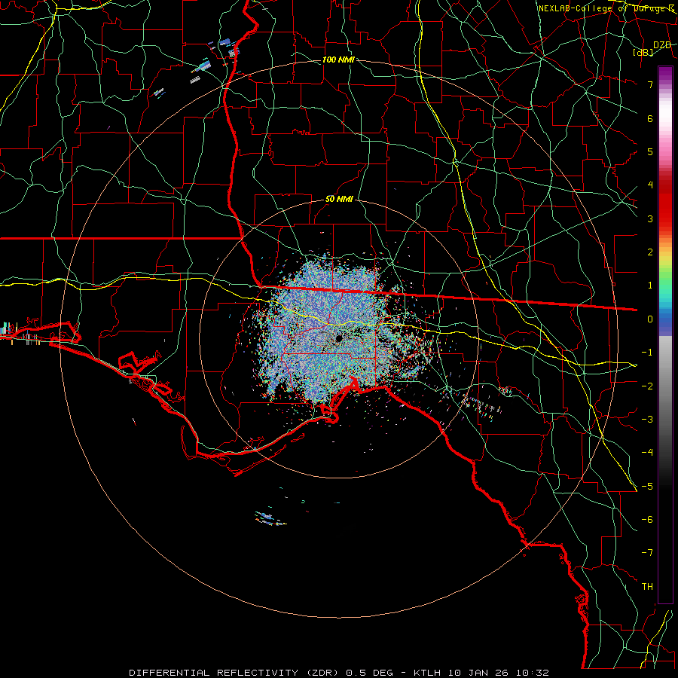Select the 2 value on the color scale

click(x=650, y=252)
